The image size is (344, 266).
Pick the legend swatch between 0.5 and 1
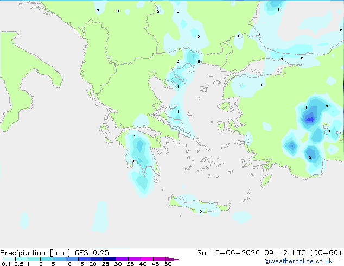pos(22,259)
